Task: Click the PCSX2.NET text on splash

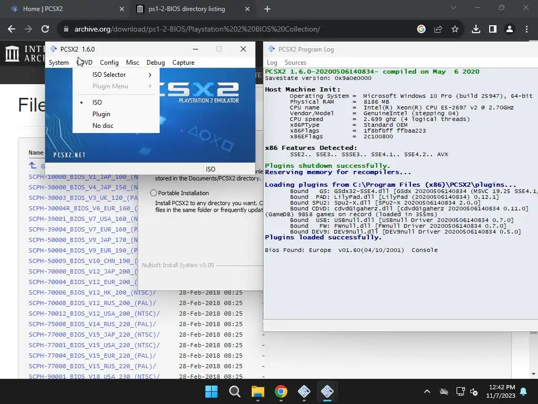Action: pos(69,155)
